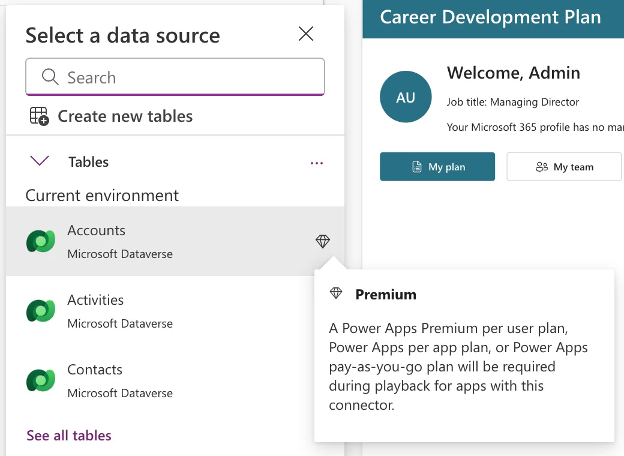Click the Welcome, Admin greeting text
This screenshot has width=624, height=456.
pyautogui.click(x=514, y=73)
